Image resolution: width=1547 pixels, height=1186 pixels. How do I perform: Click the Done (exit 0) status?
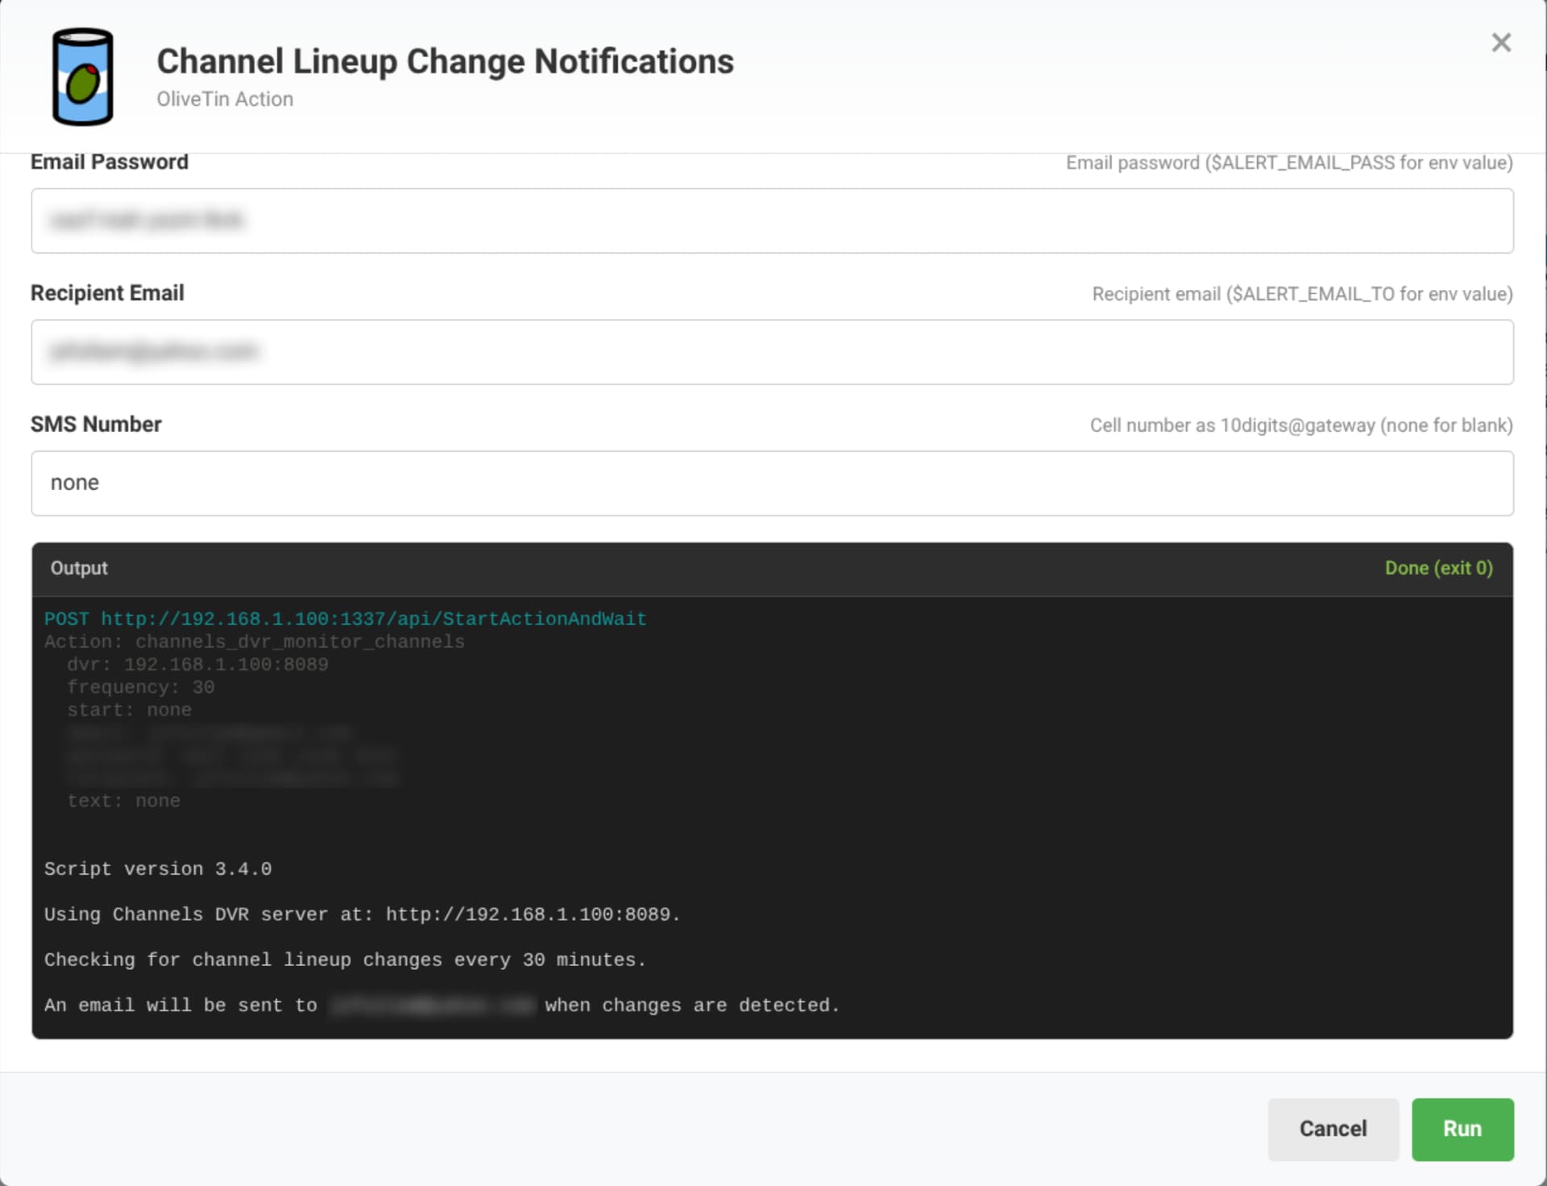[1438, 568]
